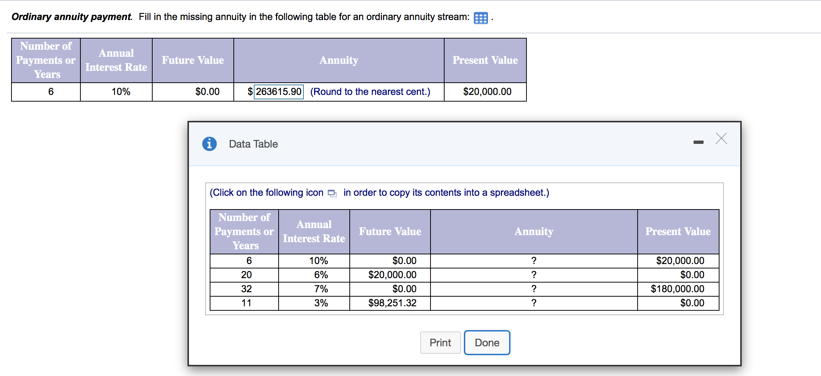Viewport: 821px width, 376px height.
Task: Click the Print button
Action: [440, 343]
